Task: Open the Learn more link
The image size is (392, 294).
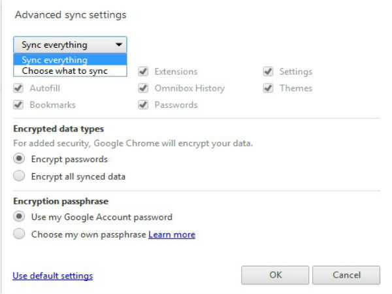Action: point(172,235)
